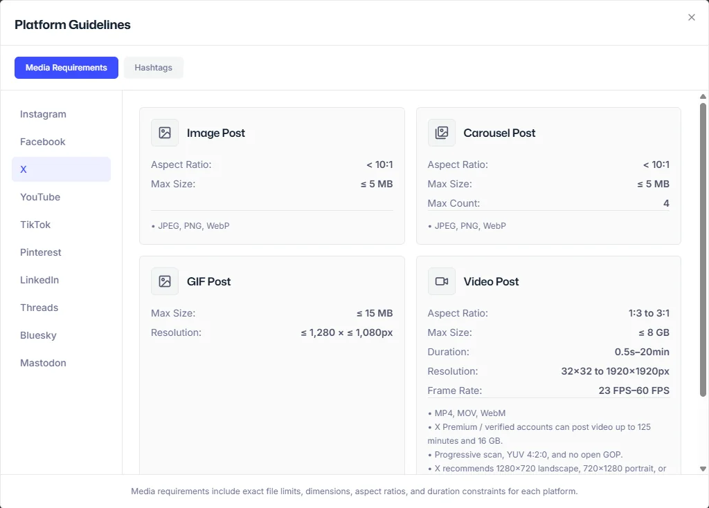709x508 pixels.
Task: Select Instagram in the platform list
Action: (61, 114)
